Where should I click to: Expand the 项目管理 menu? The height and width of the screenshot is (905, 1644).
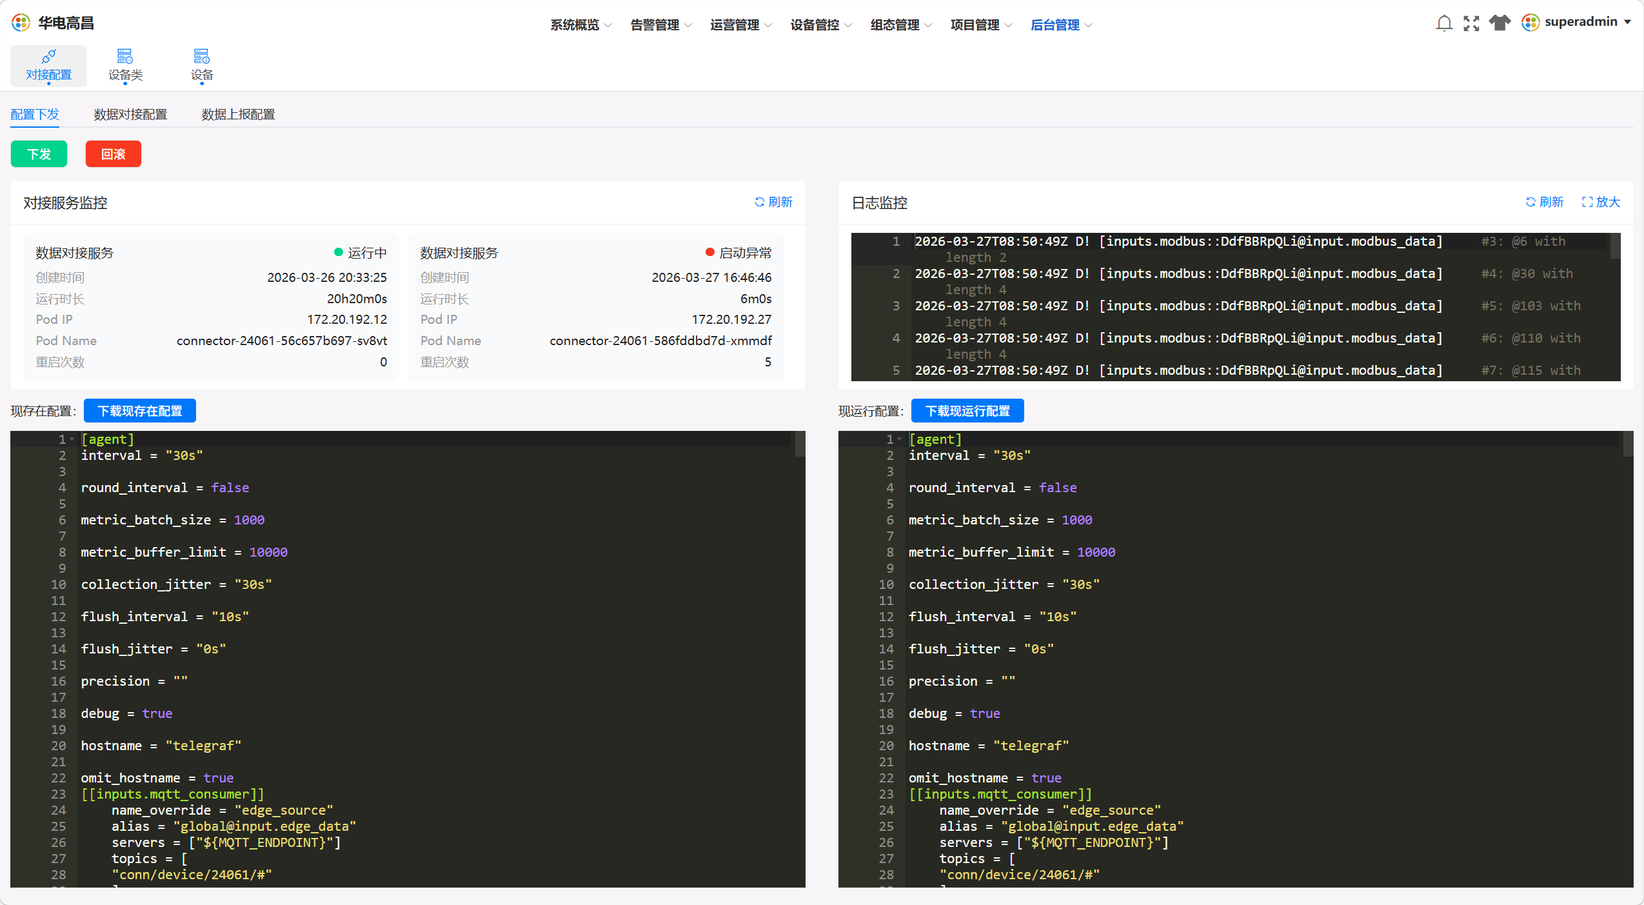(x=980, y=25)
